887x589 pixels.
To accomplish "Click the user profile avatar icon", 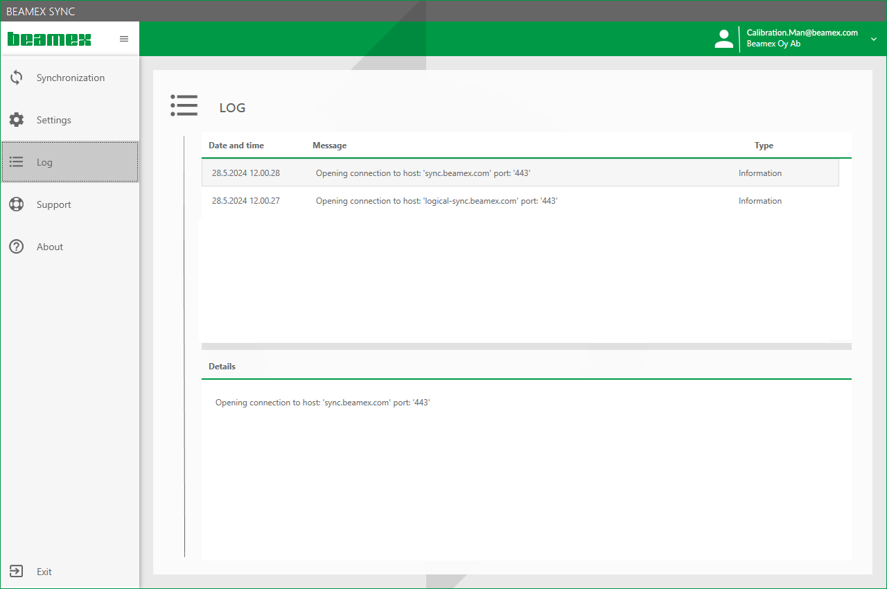I will point(723,39).
